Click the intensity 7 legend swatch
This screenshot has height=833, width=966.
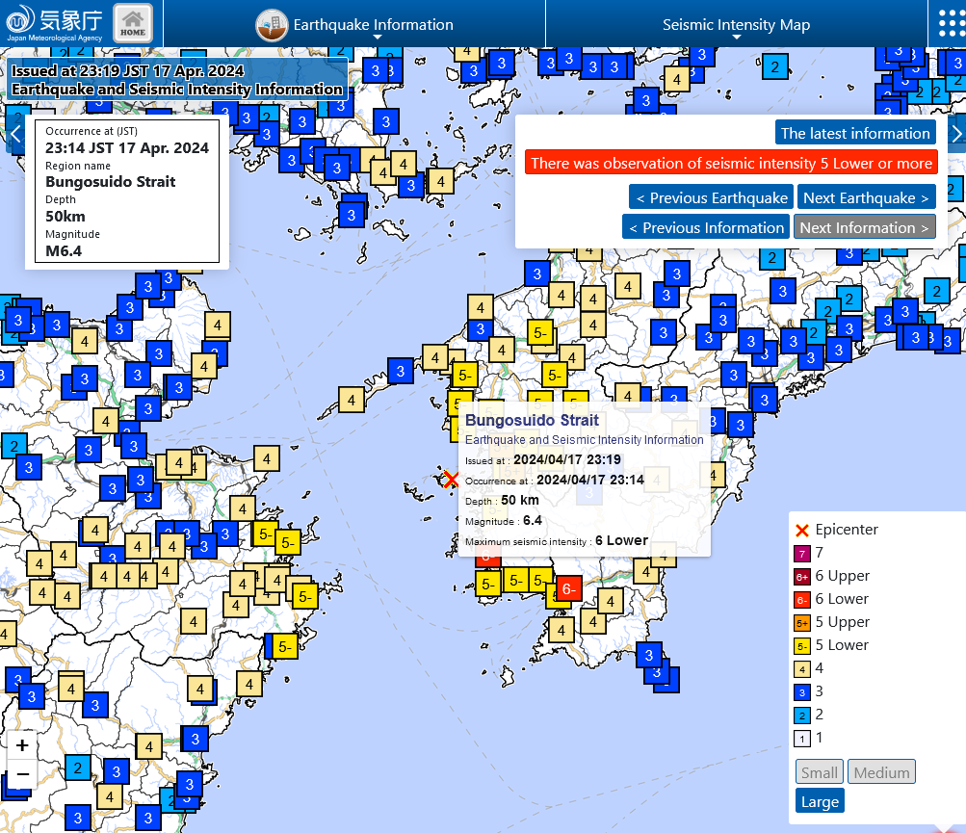click(801, 554)
